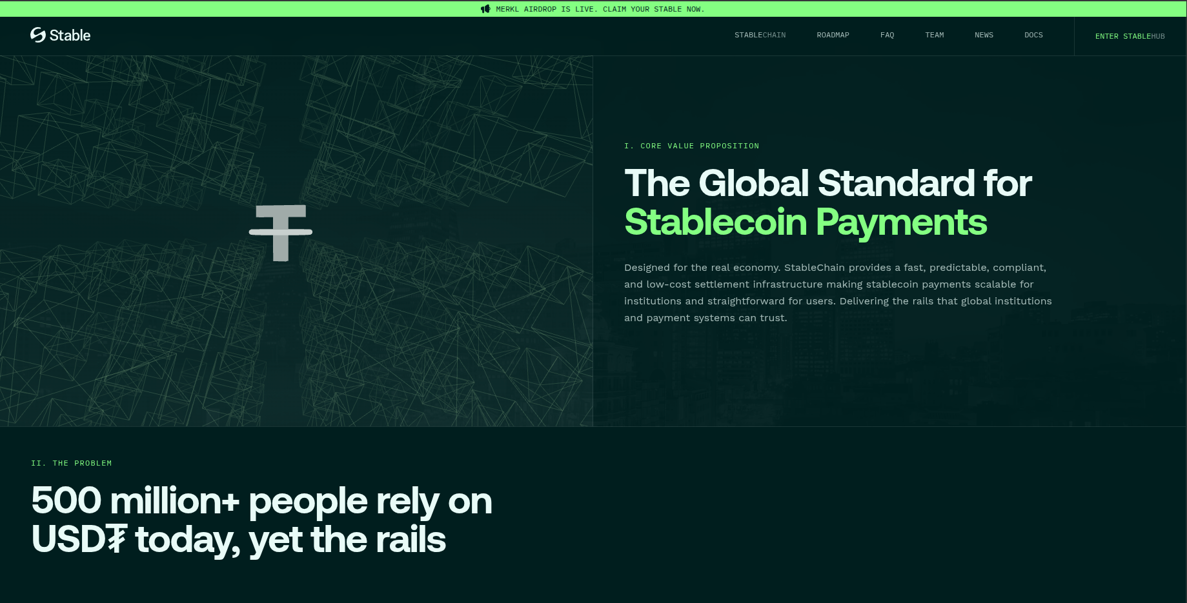The width and height of the screenshot is (1187, 603).
Task: Click 'The Global Standard for' heading
Action: [x=827, y=183]
